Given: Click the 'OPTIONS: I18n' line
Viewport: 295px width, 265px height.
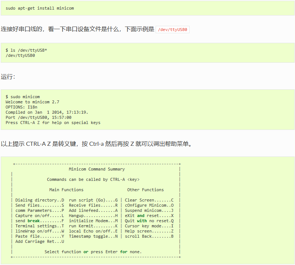Looking at the screenshot, I should coord(21,107).
